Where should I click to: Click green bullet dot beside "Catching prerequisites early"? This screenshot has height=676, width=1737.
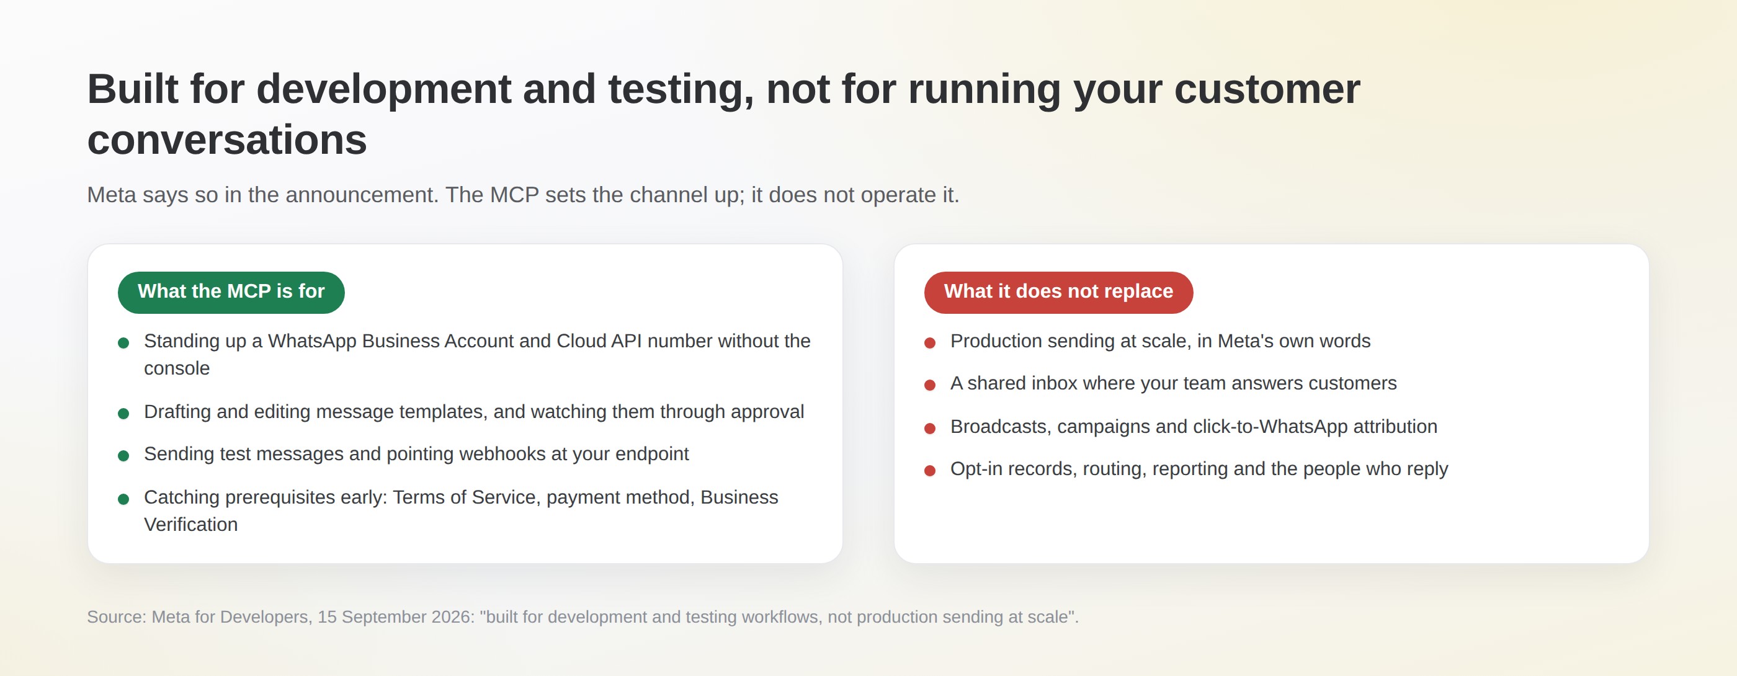(x=123, y=499)
